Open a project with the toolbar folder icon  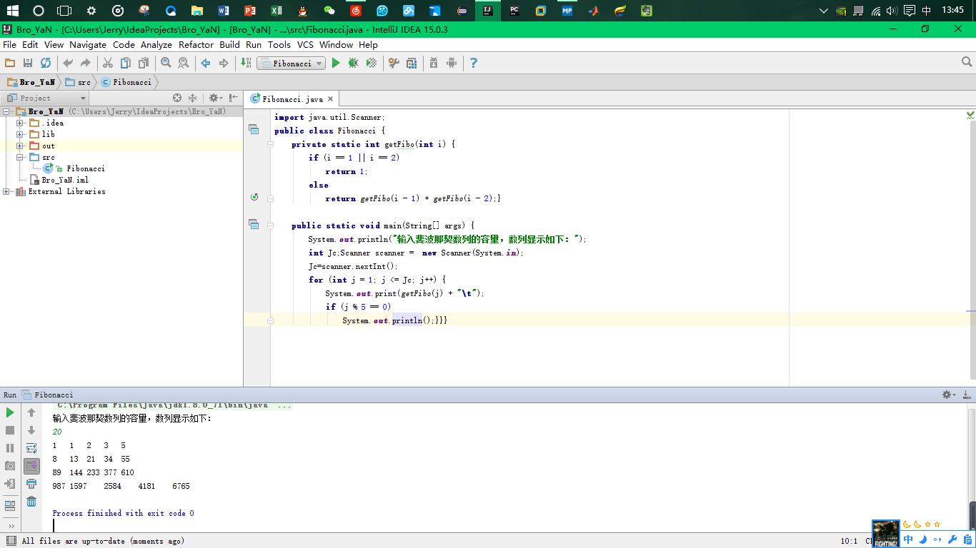click(x=10, y=63)
